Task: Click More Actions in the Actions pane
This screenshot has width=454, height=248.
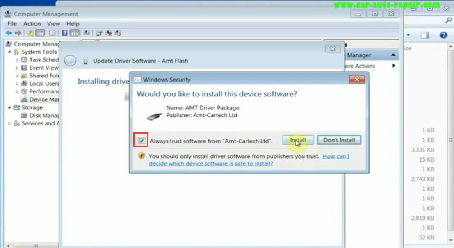Action: (x=360, y=66)
